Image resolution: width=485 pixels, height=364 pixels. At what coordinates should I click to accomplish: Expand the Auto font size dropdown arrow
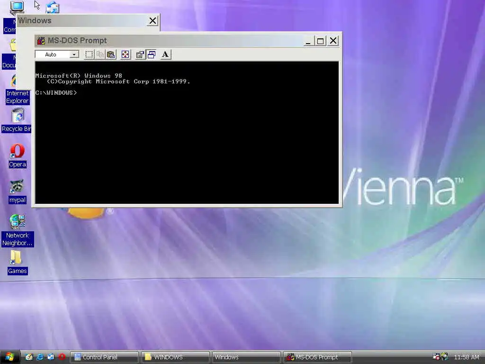(x=74, y=55)
